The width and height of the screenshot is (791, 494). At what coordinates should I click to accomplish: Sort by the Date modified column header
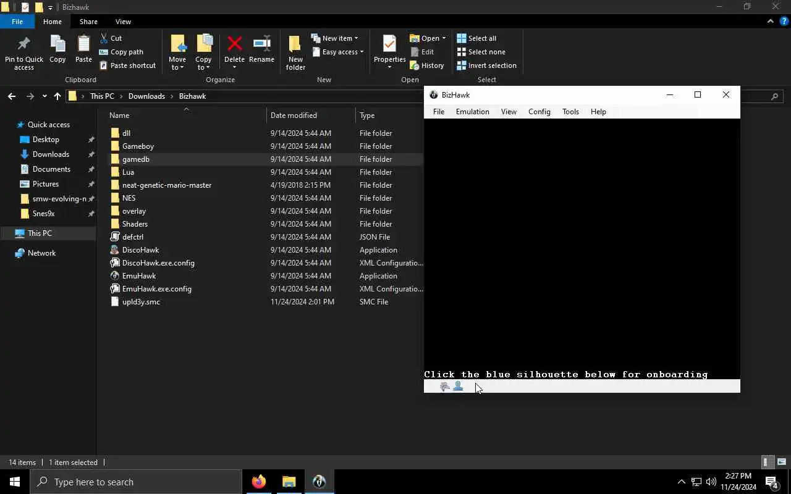pyautogui.click(x=294, y=115)
